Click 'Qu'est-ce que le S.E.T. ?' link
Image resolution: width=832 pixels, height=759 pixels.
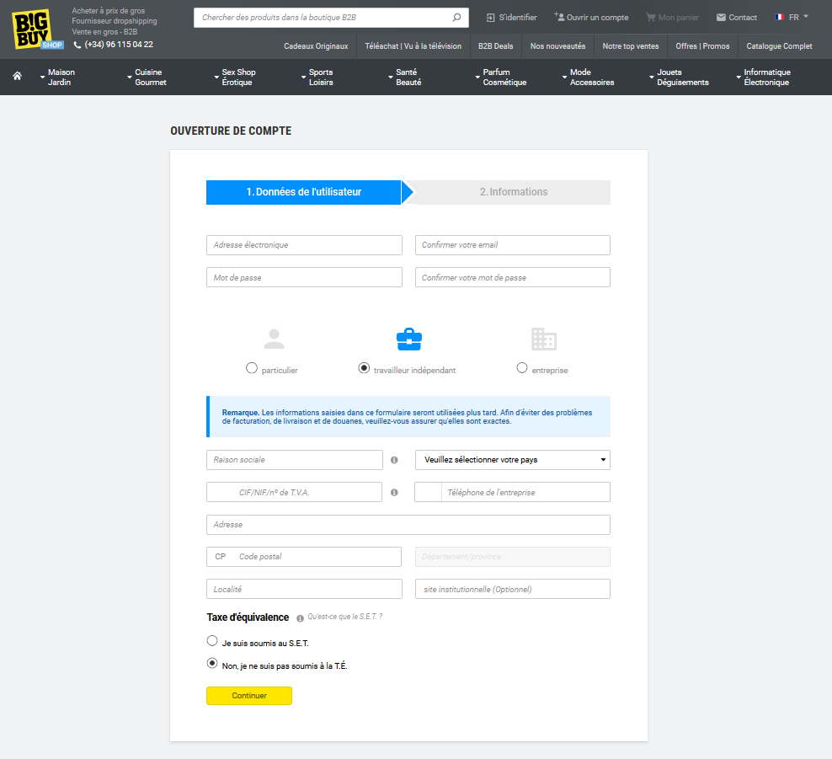click(345, 617)
